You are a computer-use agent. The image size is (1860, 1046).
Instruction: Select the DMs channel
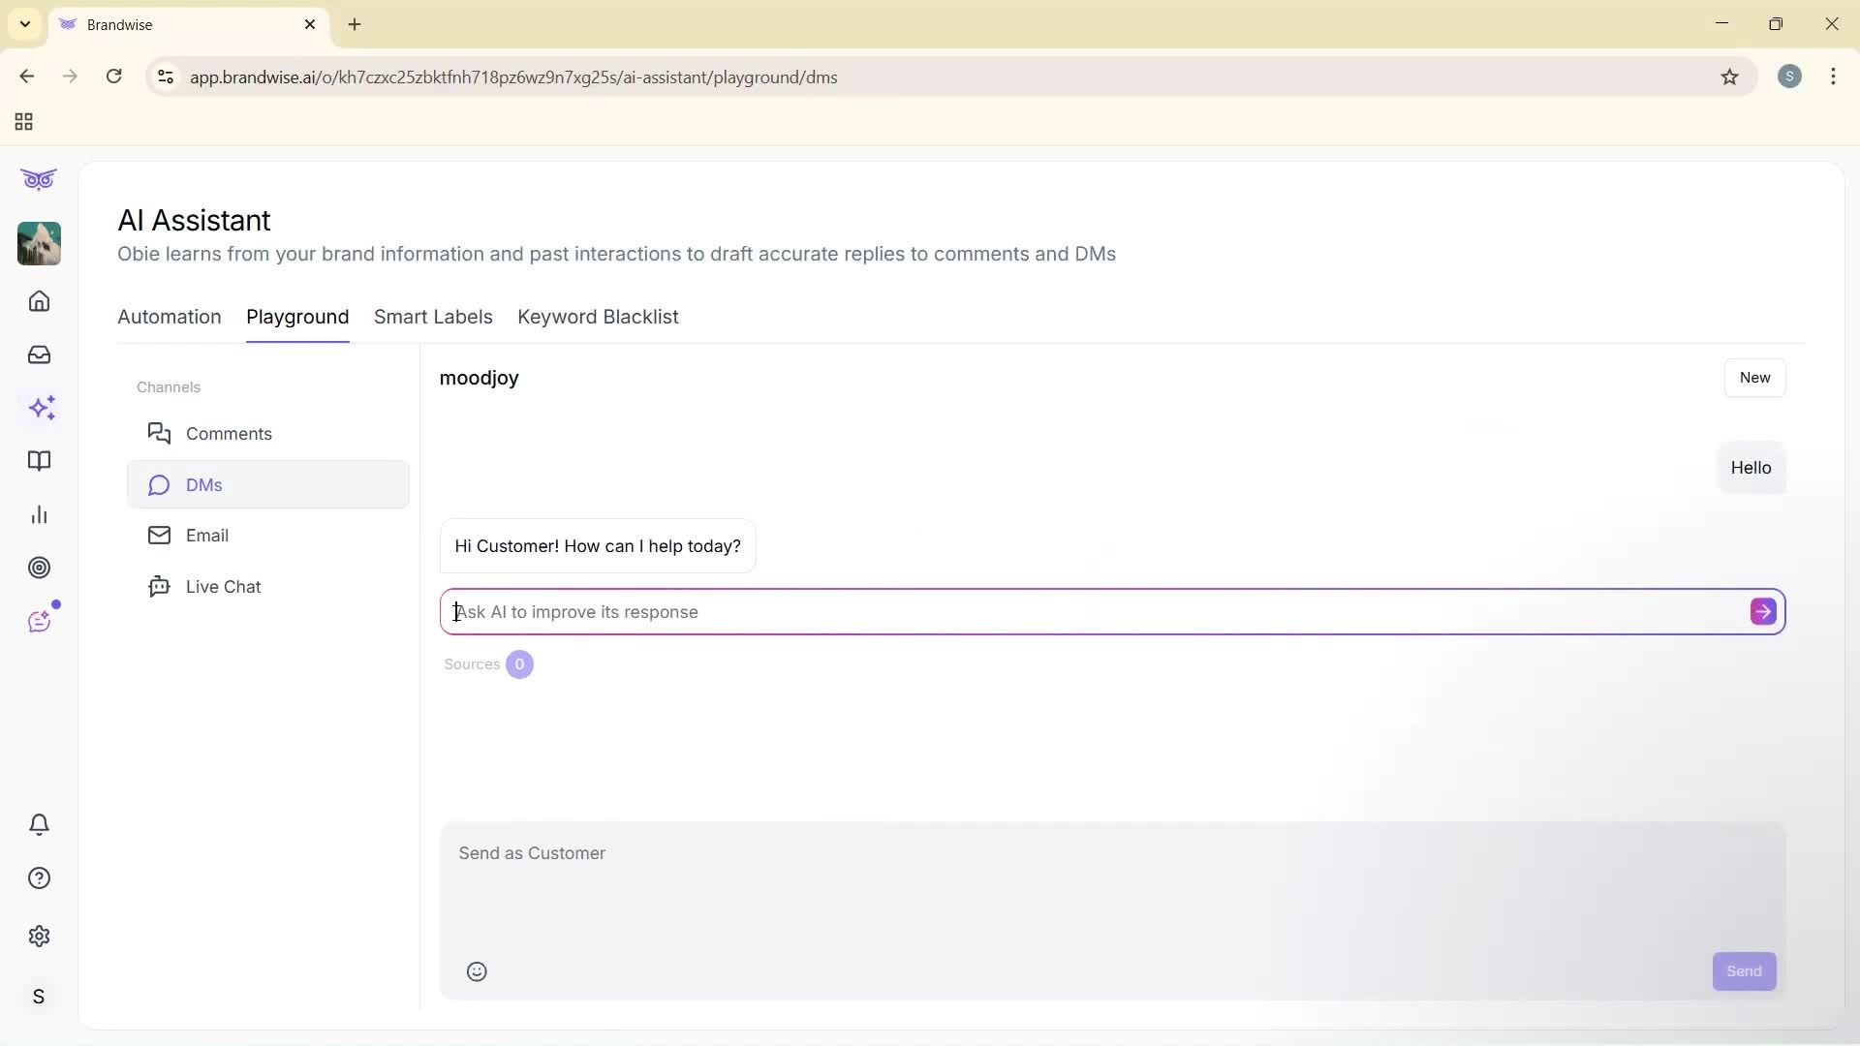click(x=206, y=484)
